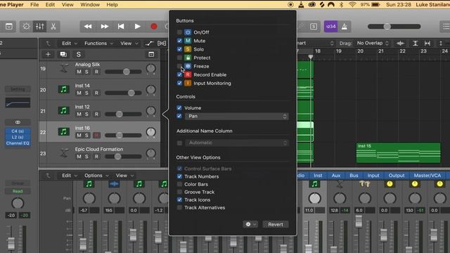
Task: Click the vertical auto zoom icon
Action: (x=415, y=44)
